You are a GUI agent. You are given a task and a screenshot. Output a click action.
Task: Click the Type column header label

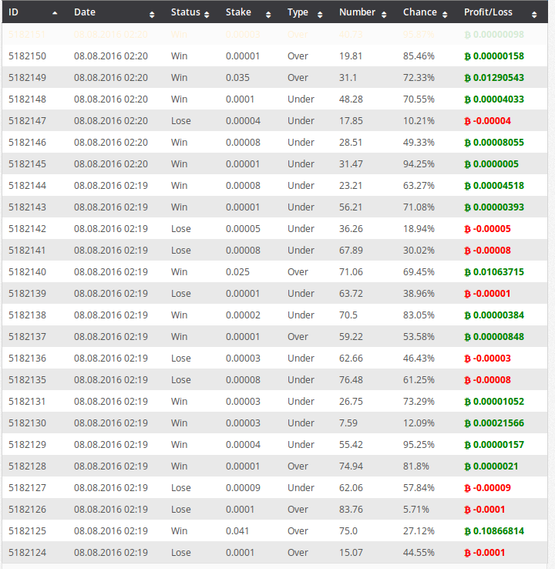tap(298, 12)
